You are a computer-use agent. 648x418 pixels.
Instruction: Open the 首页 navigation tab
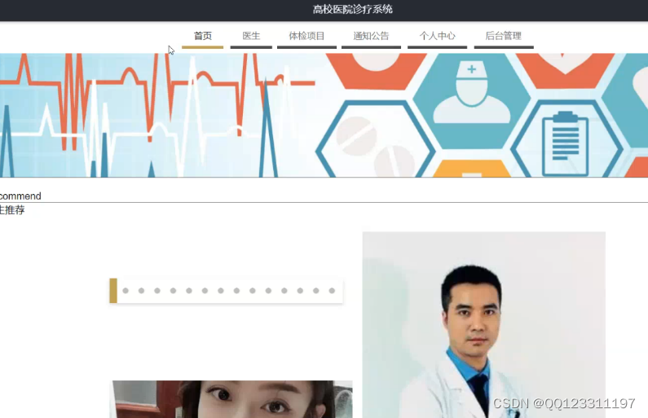[202, 37]
